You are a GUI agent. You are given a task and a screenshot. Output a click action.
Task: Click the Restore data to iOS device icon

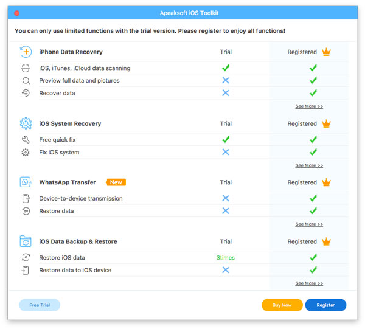click(26, 270)
